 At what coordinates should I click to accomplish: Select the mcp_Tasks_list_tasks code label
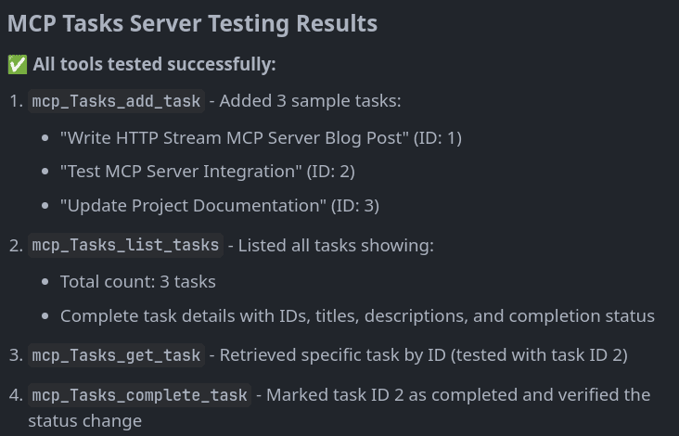point(125,245)
